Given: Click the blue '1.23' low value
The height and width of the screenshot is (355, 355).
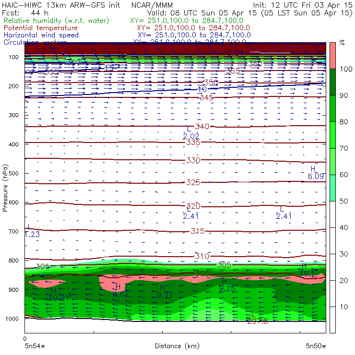Looking at the screenshot, I should pyautogui.click(x=32, y=234).
